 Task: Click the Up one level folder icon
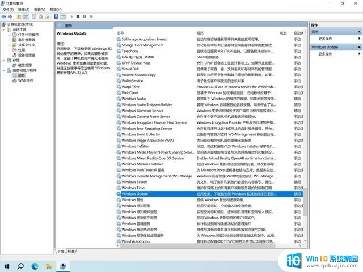tap(19, 16)
